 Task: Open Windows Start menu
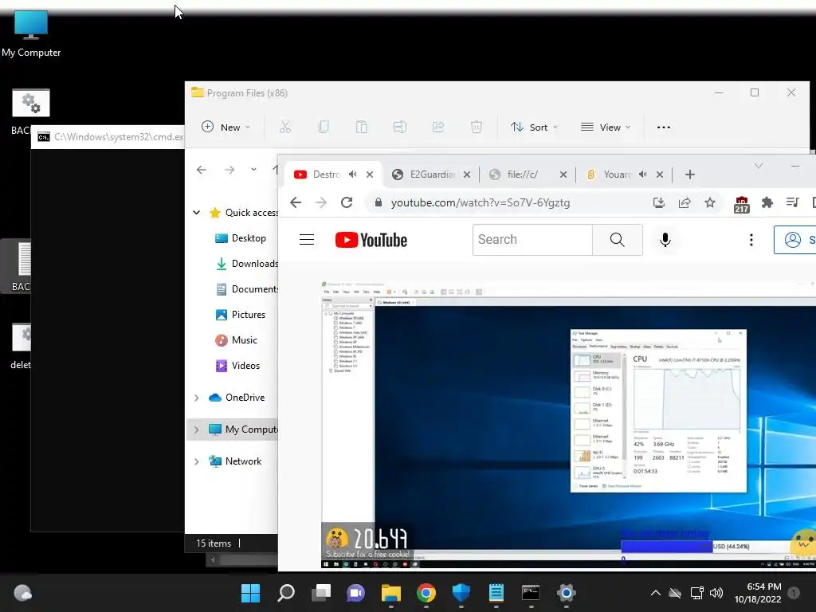pyautogui.click(x=250, y=593)
